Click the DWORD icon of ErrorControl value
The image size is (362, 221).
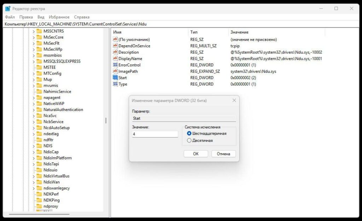(x=115, y=65)
